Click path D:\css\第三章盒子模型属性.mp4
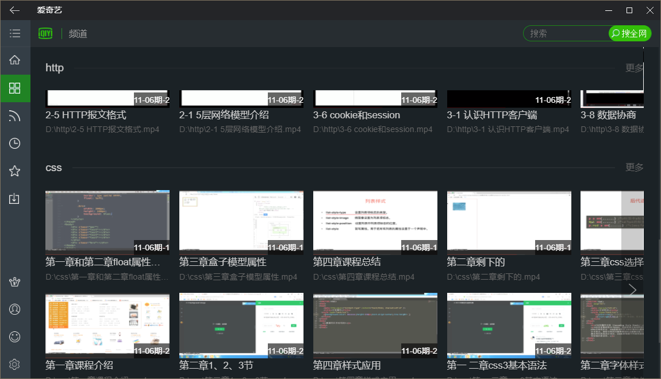 238,277
